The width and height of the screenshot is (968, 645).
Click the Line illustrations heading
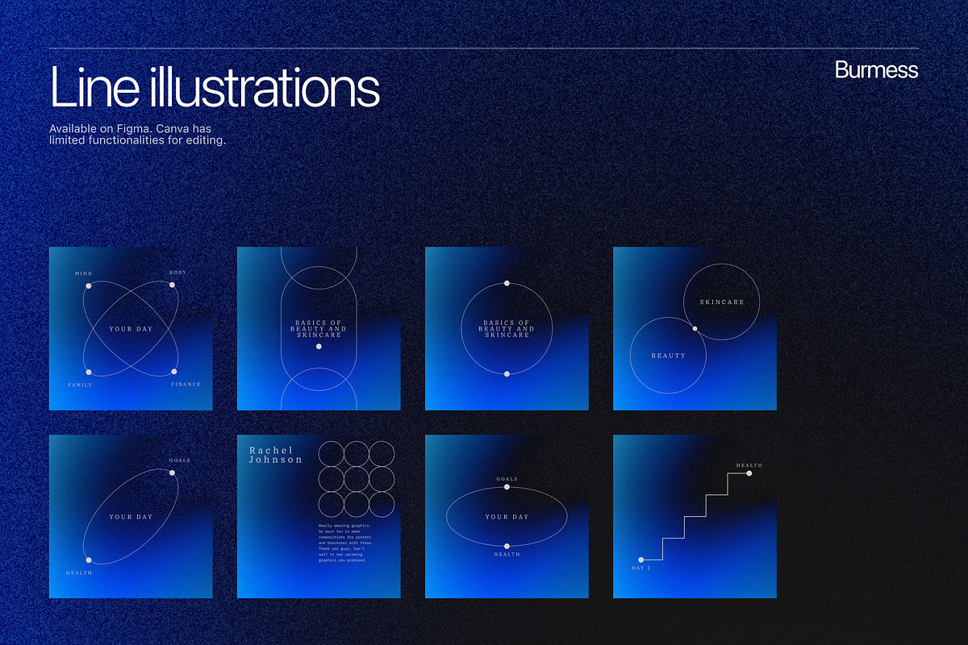tap(214, 85)
